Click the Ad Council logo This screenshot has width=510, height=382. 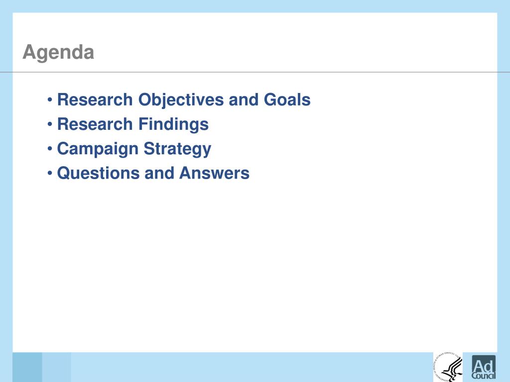[484, 368]
